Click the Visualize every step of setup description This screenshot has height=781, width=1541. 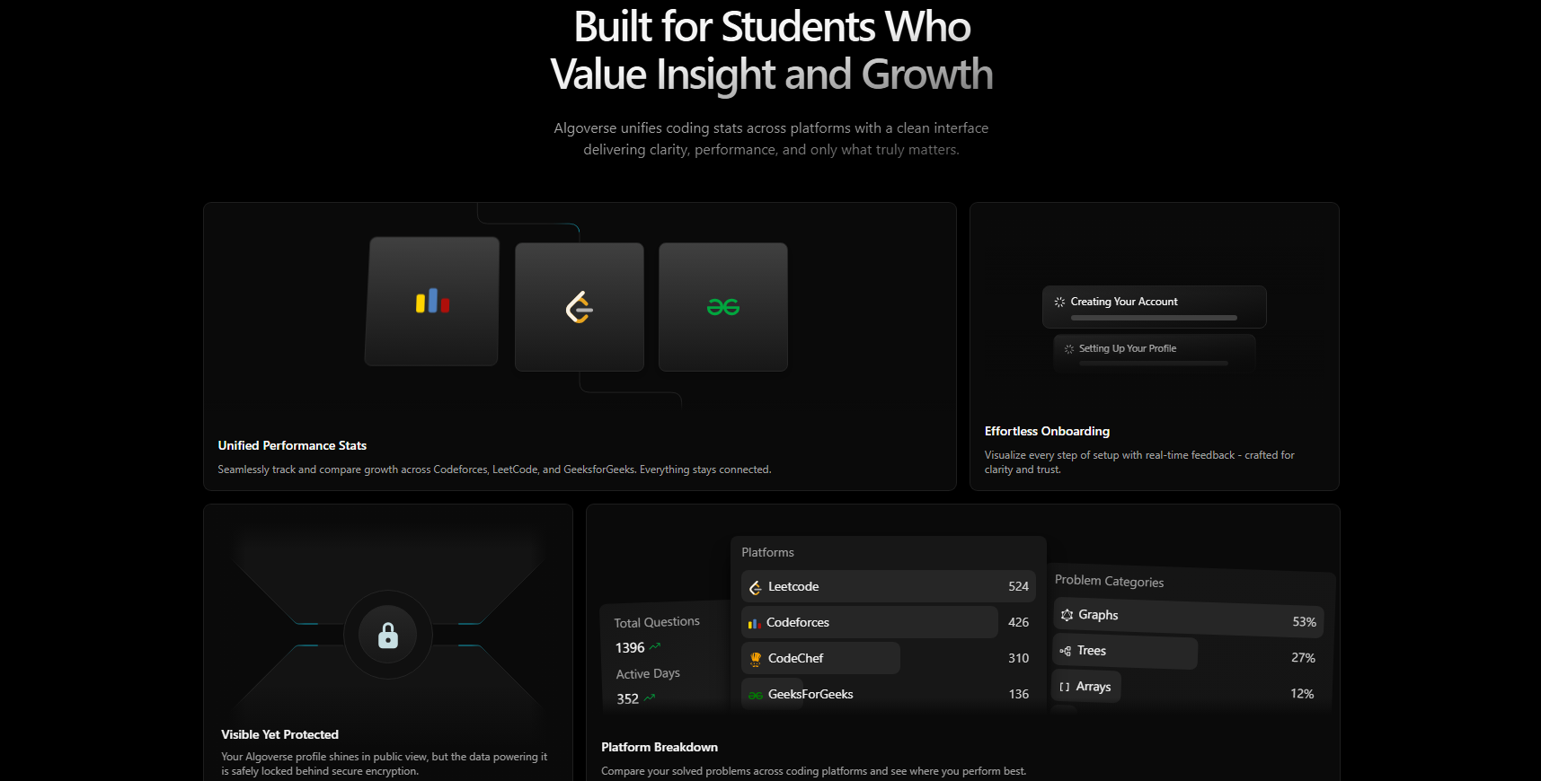[1139, 462]
